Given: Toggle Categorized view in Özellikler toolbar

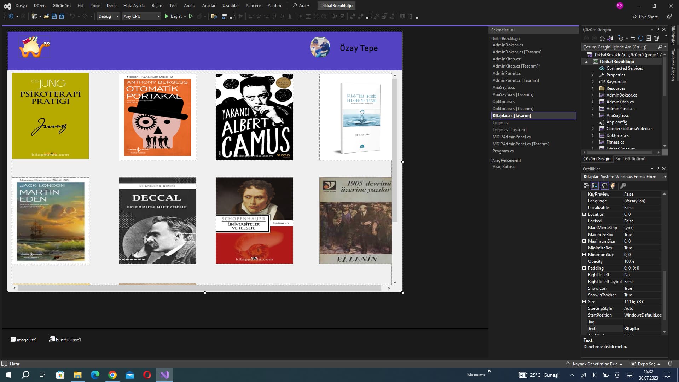Looking at the screenshot, I should (x=586, y=186).
